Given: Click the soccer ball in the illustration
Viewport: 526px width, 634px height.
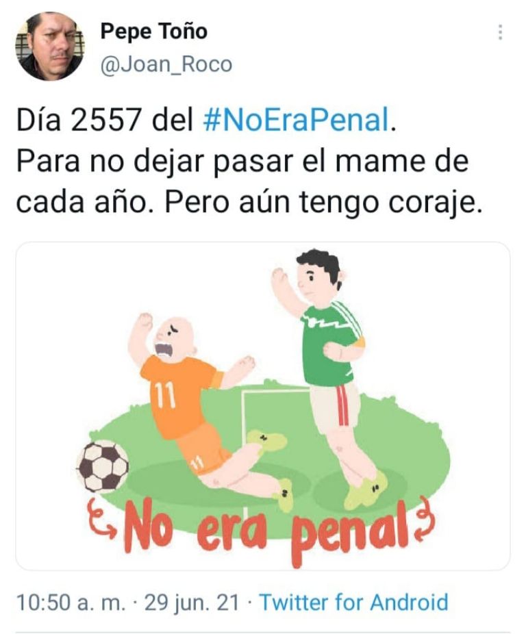Looking at the screenshot, I should click(103, 466).
